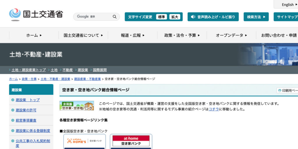298x149 pixels.
Task: Go to 土地 sub-navigation link
Action: point(54,70)
